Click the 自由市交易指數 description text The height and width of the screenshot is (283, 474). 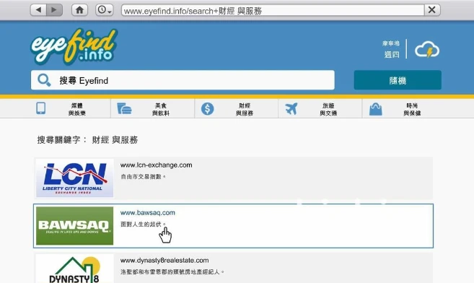[x=144, y=177]
